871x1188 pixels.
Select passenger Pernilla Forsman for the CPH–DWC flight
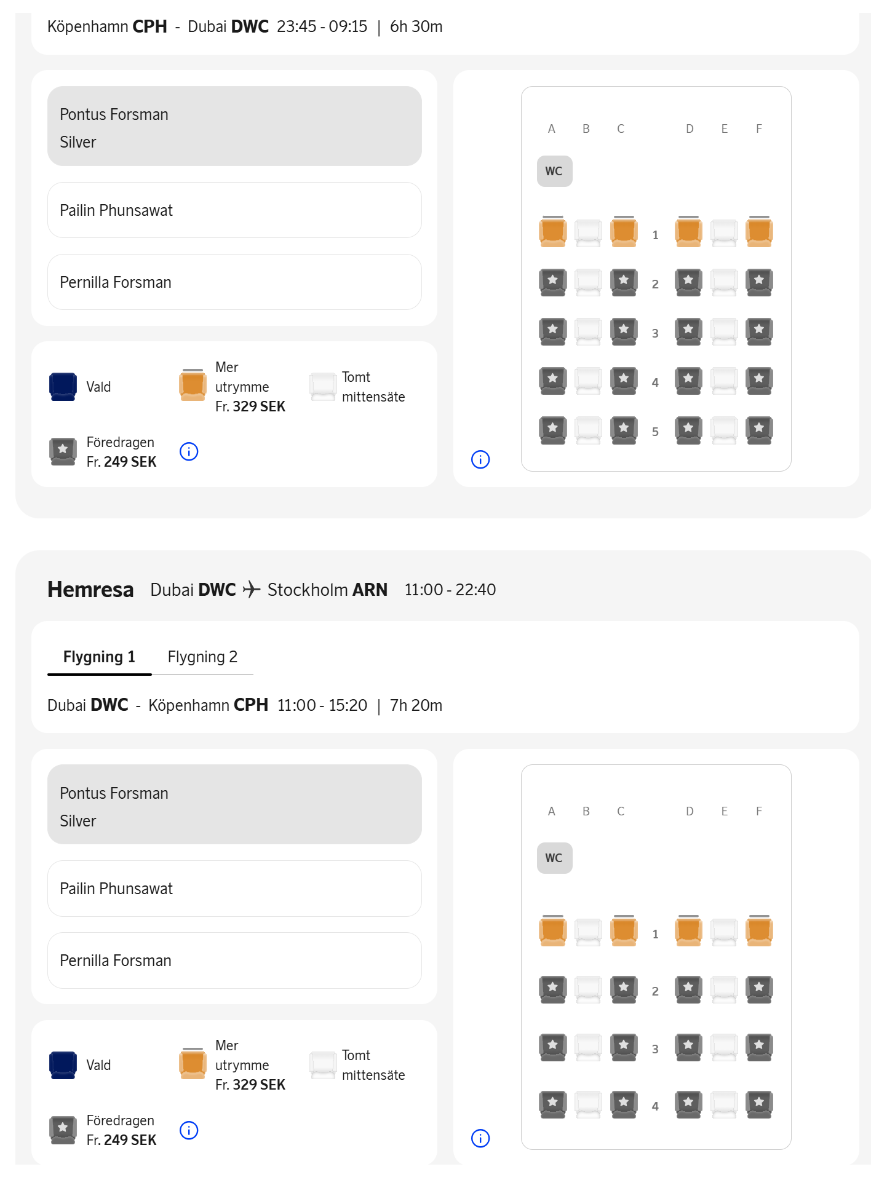[x=234, y=282]
